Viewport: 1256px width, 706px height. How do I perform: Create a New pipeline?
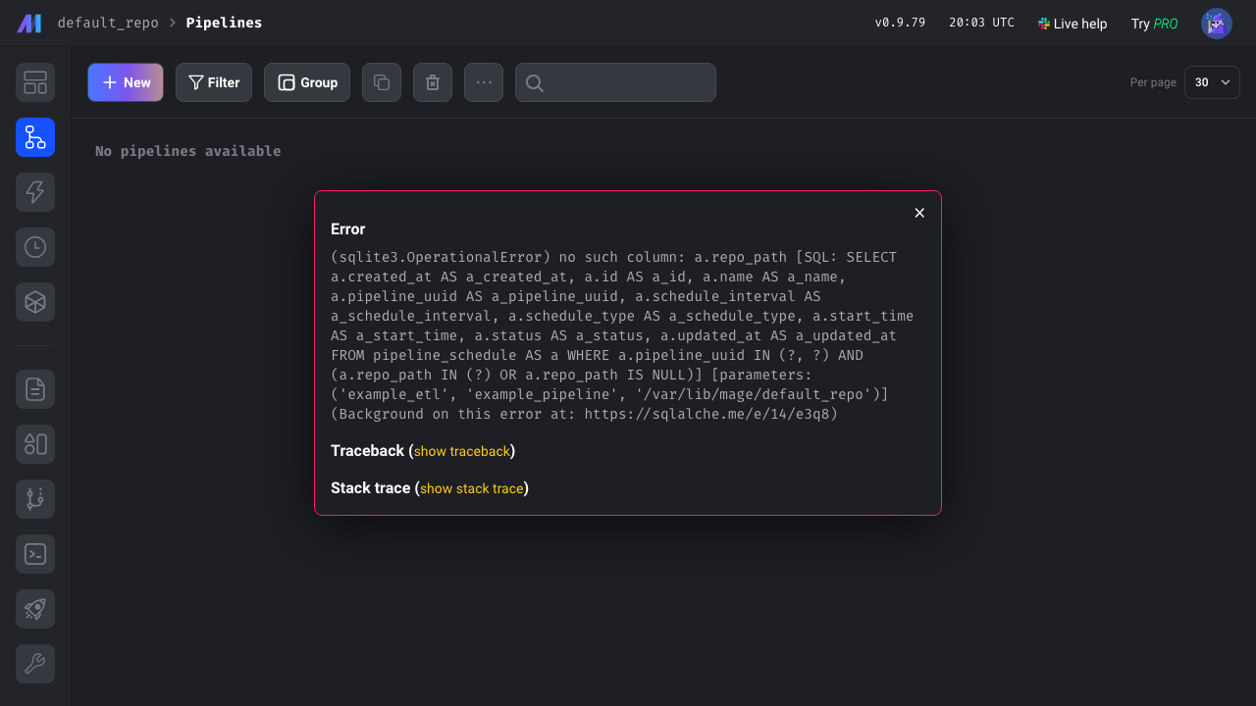click(x=126, y=82)
